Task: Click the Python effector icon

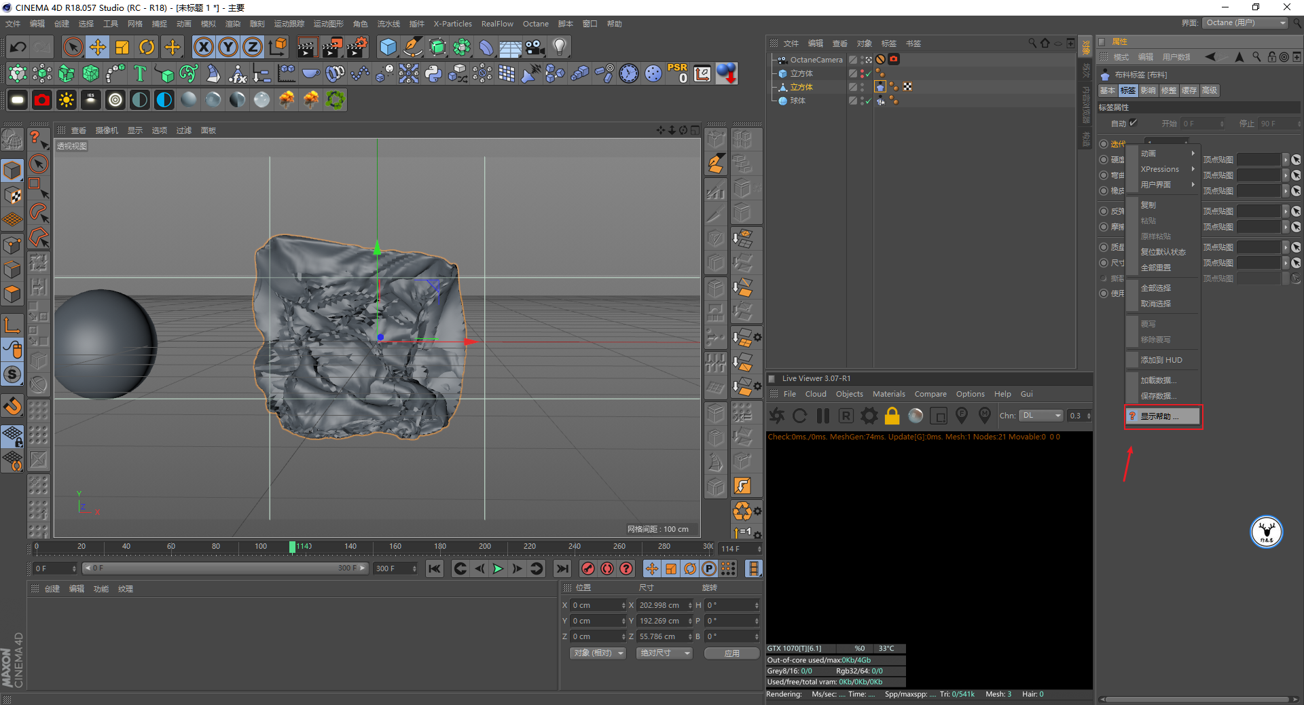Action: [x=433, y=73]
